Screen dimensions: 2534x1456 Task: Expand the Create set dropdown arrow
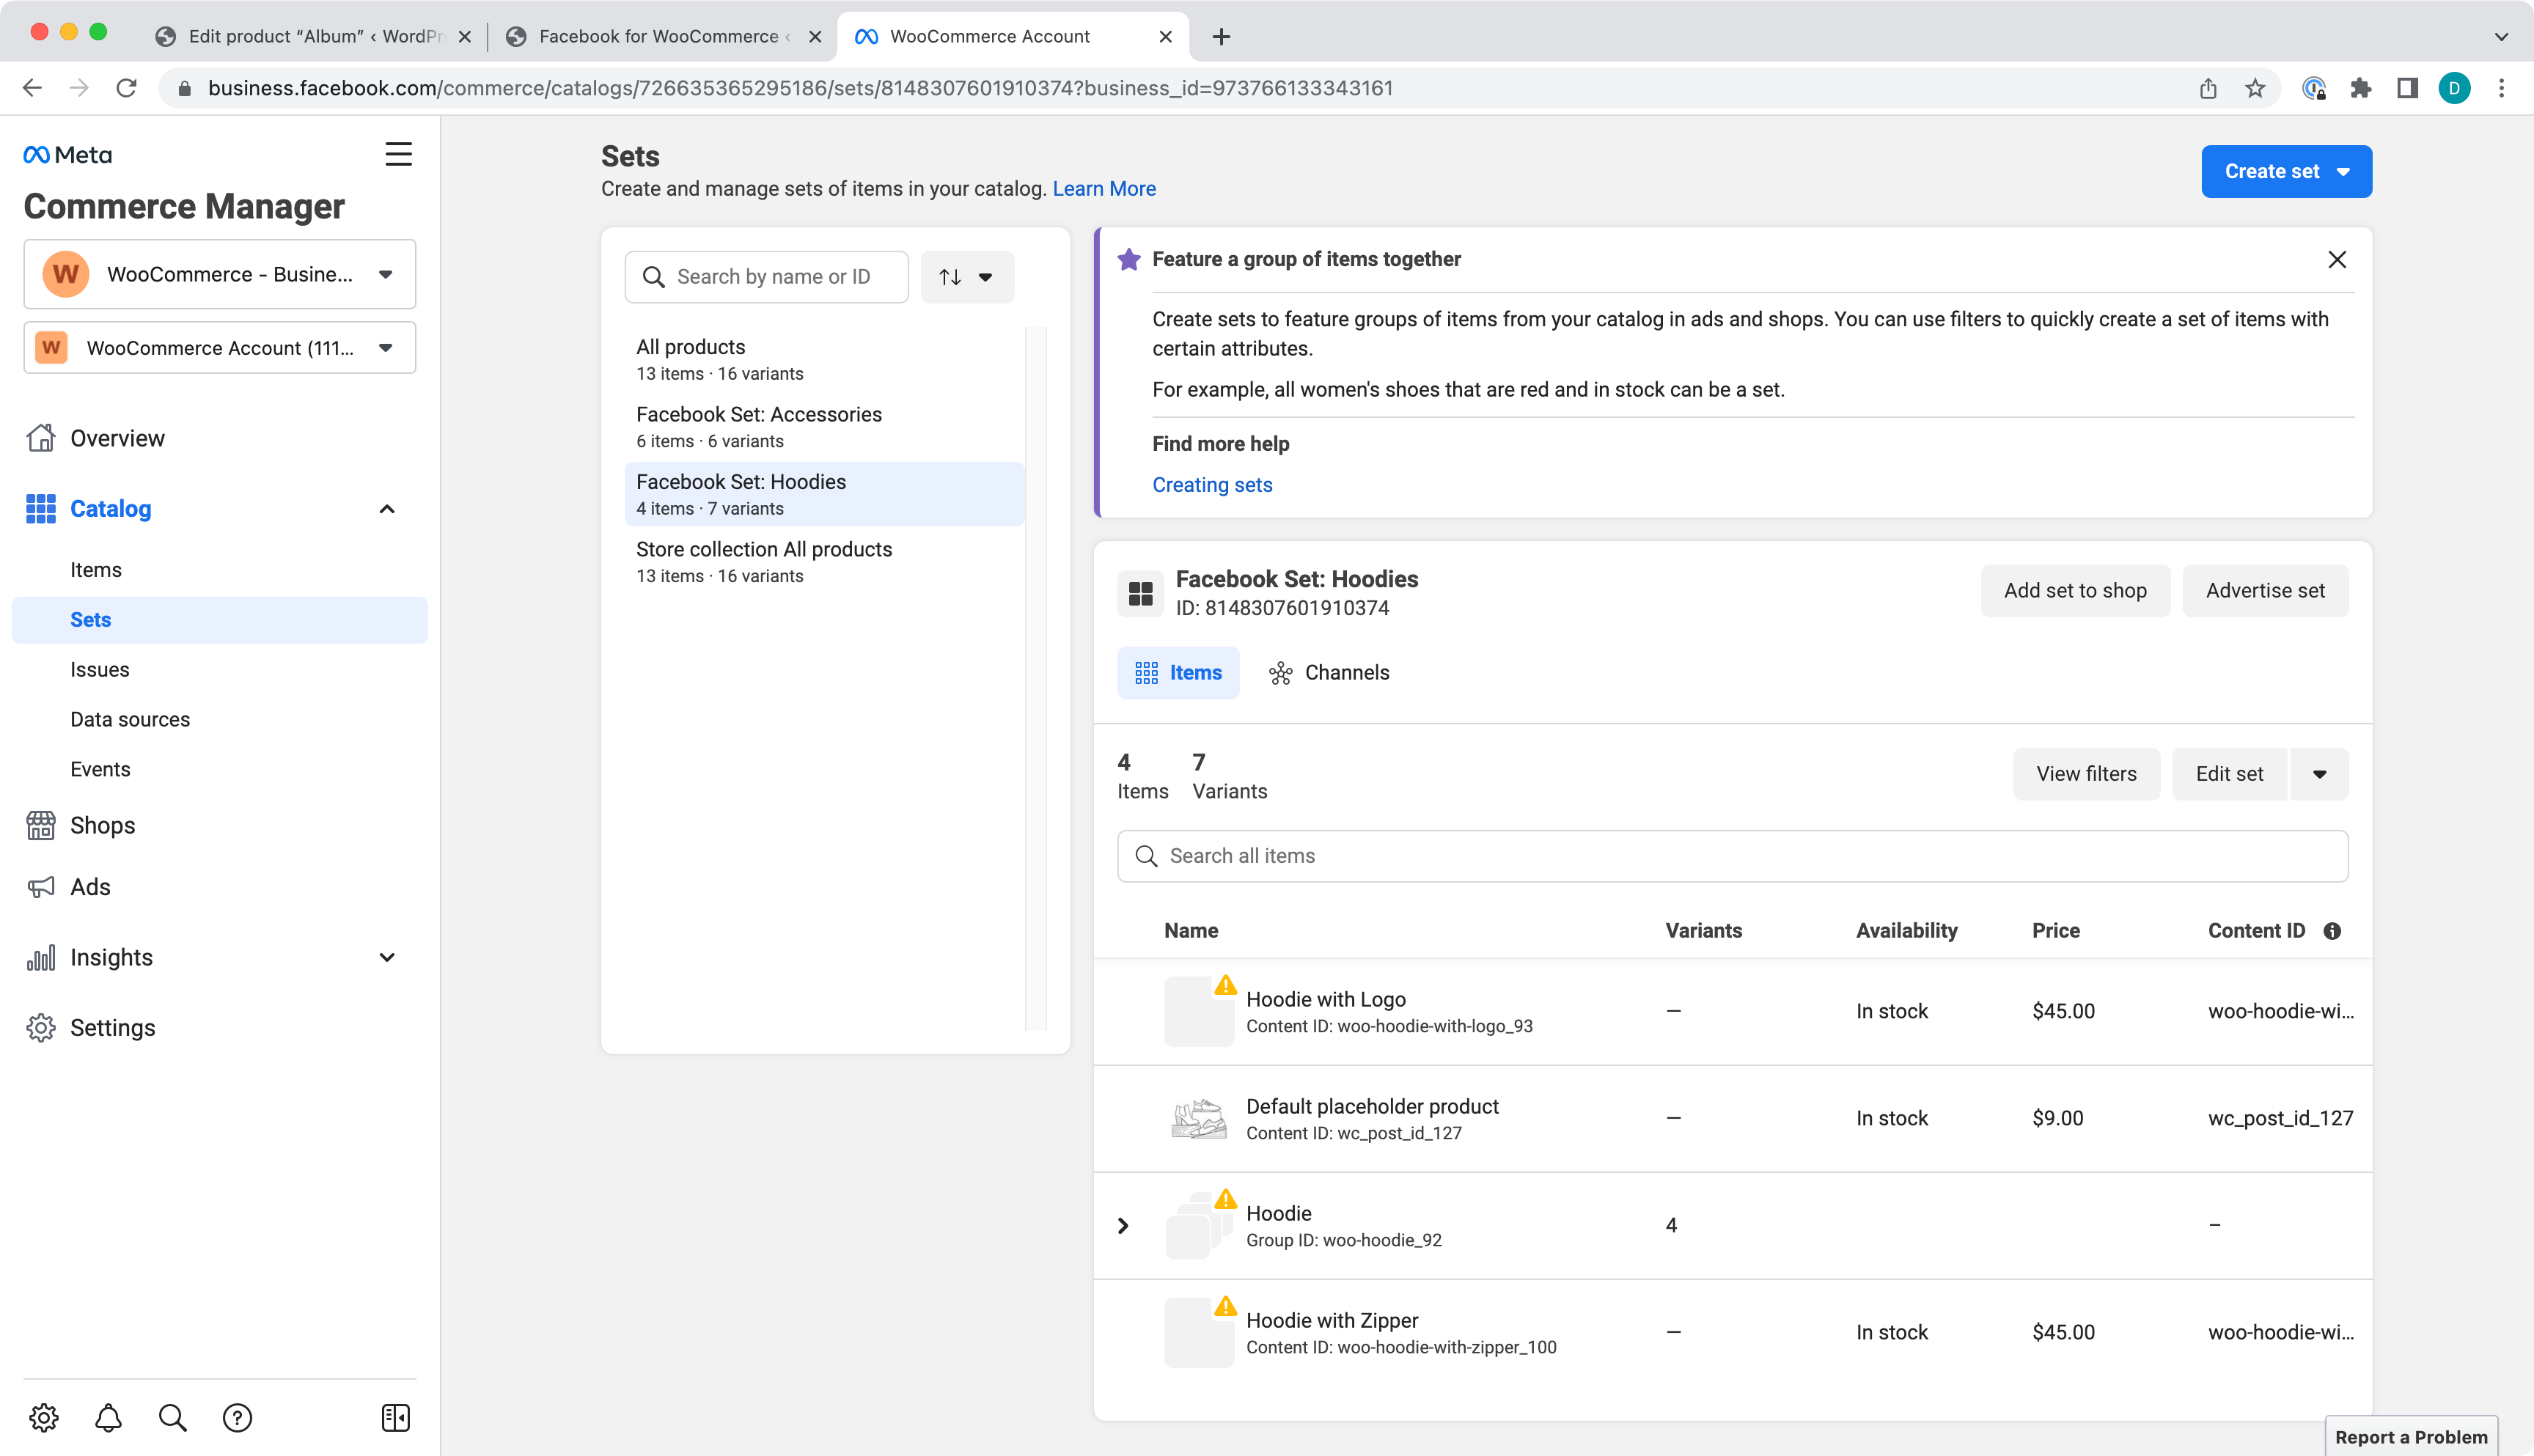pos(2337,171)
